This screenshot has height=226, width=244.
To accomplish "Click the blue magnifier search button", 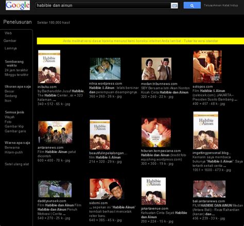I will (192, 5).
